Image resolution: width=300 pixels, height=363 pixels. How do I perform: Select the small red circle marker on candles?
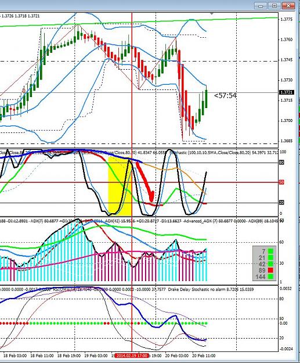click(x=24, y=90)
